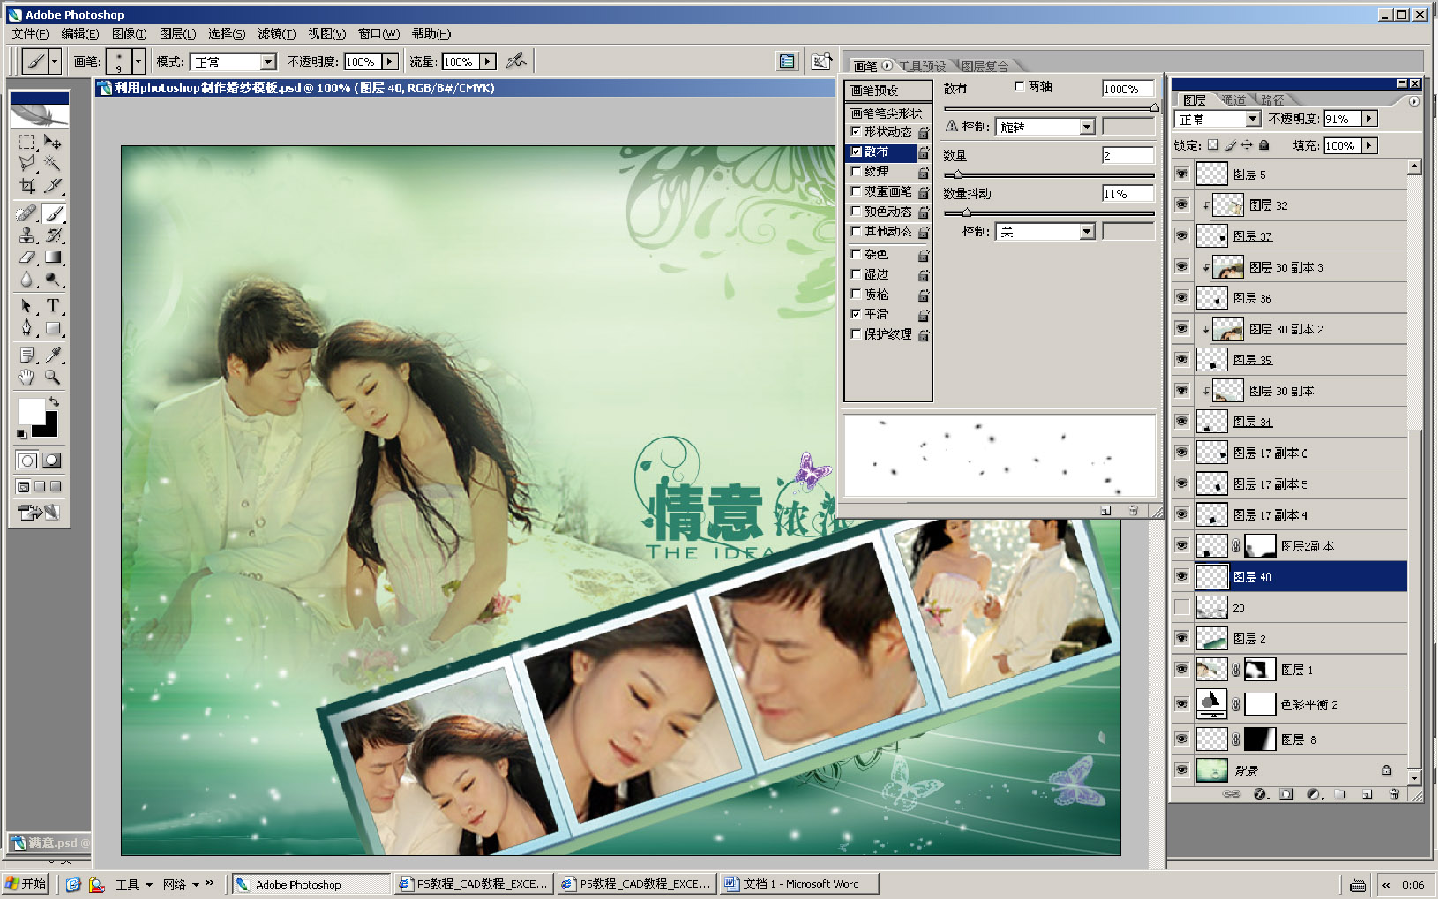Open the 滤镜 filter menu
This screenshot has width=1438, height=899.
[x=276, y=34]
